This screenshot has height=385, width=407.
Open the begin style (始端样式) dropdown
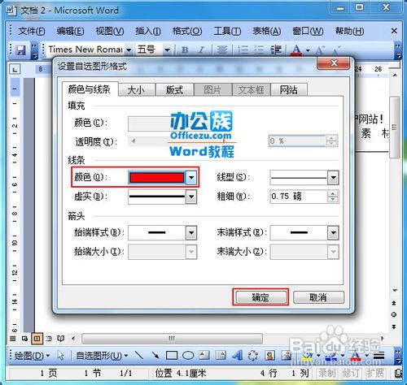click(x=191, y=232)
